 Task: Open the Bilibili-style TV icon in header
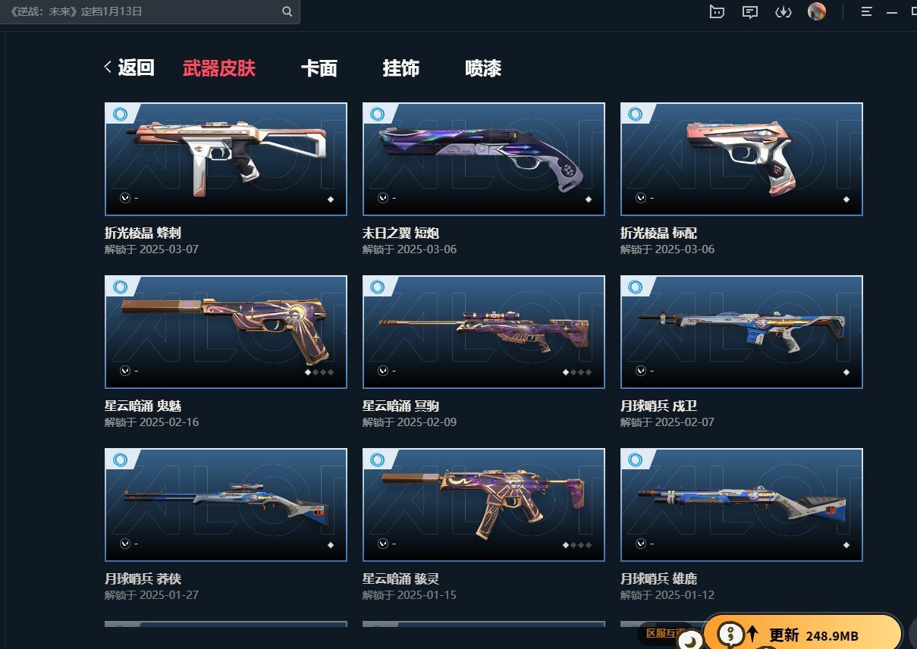(717, 11)
